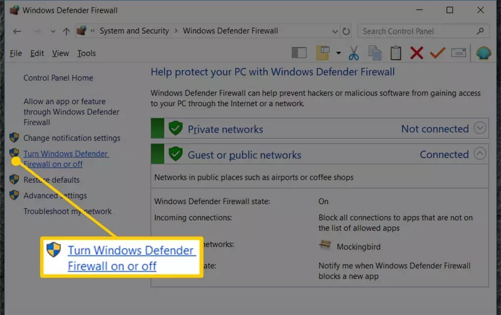This screenshot has width=501, height=315.
Task: Open the address bar history dropdown
Action: (335, 31)
